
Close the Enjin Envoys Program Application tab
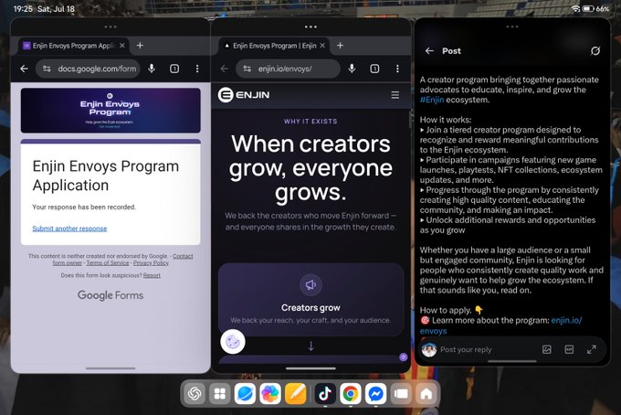tap(122, 46)
